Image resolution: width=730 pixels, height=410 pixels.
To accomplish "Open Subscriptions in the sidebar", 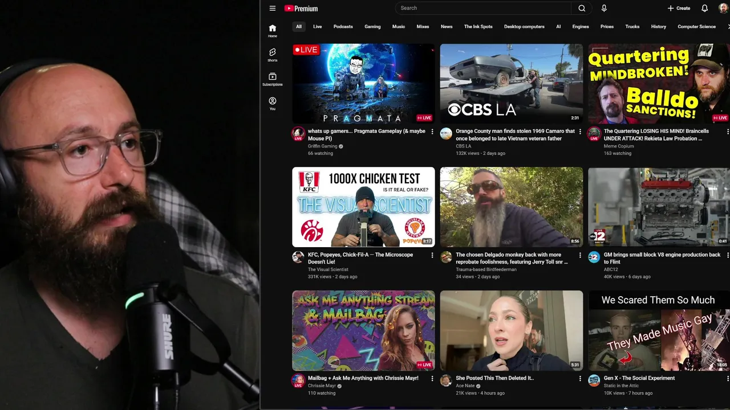I will [x=273, y=79].
